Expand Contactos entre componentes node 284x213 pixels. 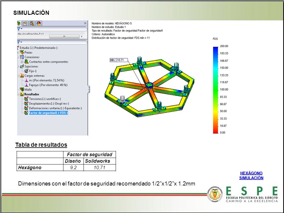tap(22, 62)
